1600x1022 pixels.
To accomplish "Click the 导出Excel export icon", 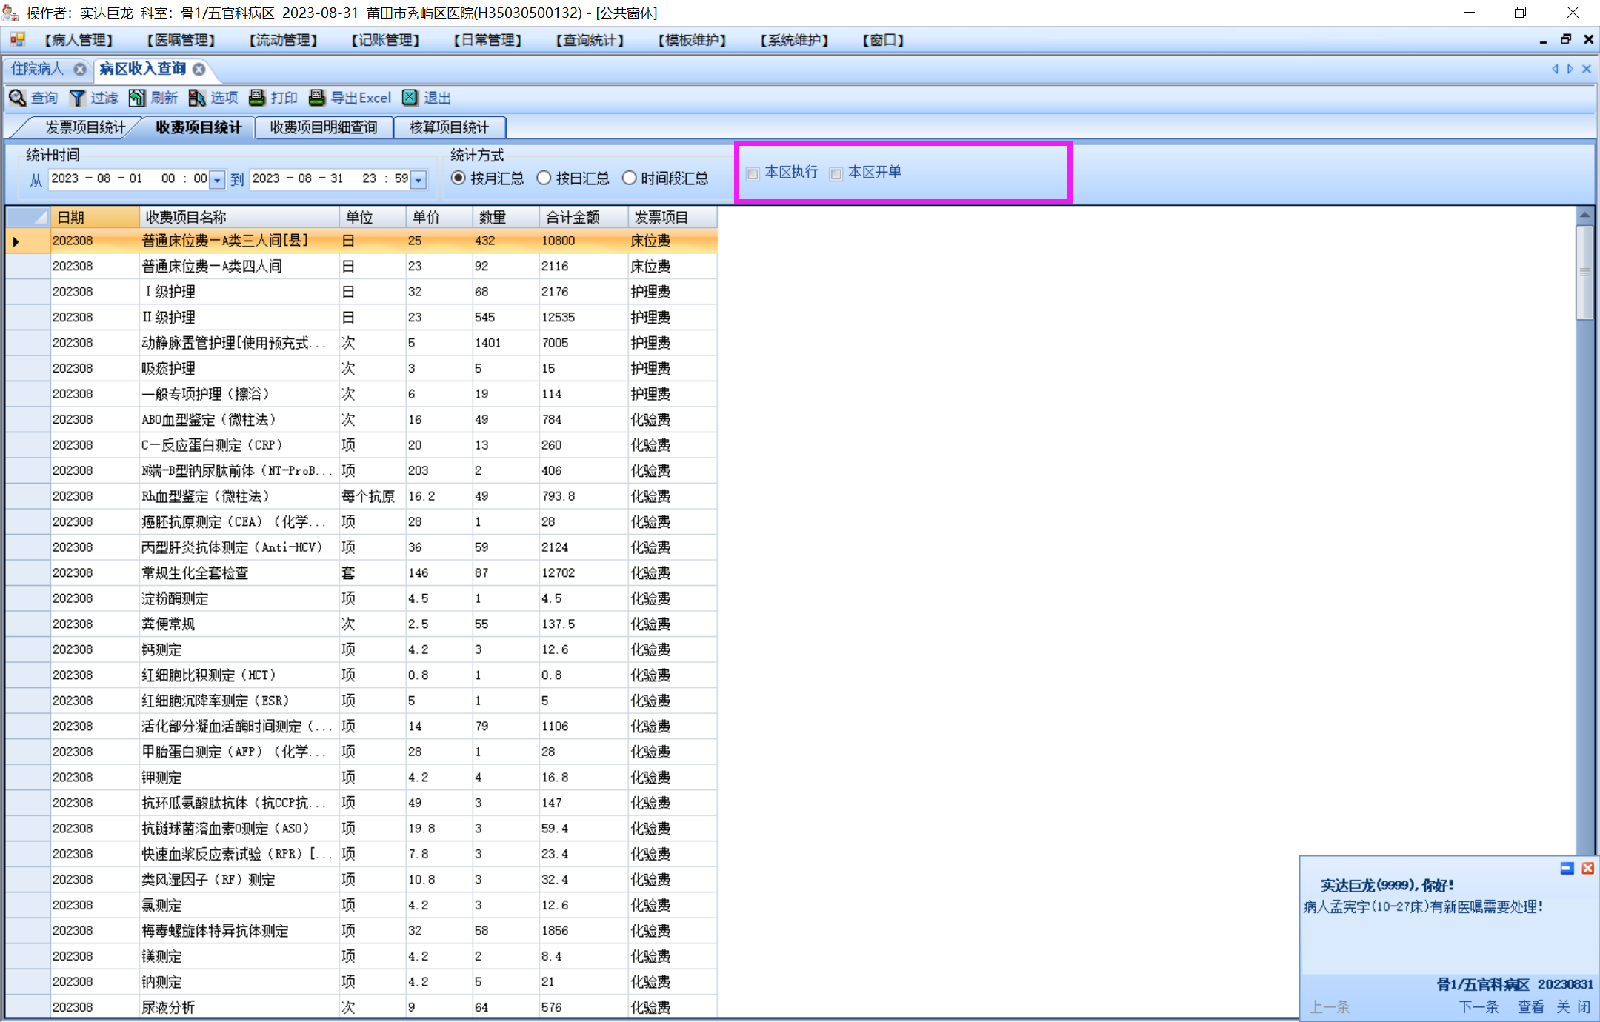I will [x=317, y=98].
